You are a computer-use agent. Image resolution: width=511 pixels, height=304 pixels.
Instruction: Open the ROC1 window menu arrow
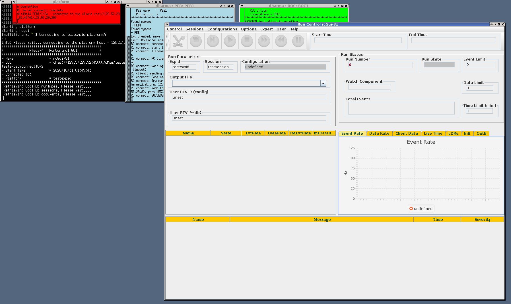(x=242, y=6)
